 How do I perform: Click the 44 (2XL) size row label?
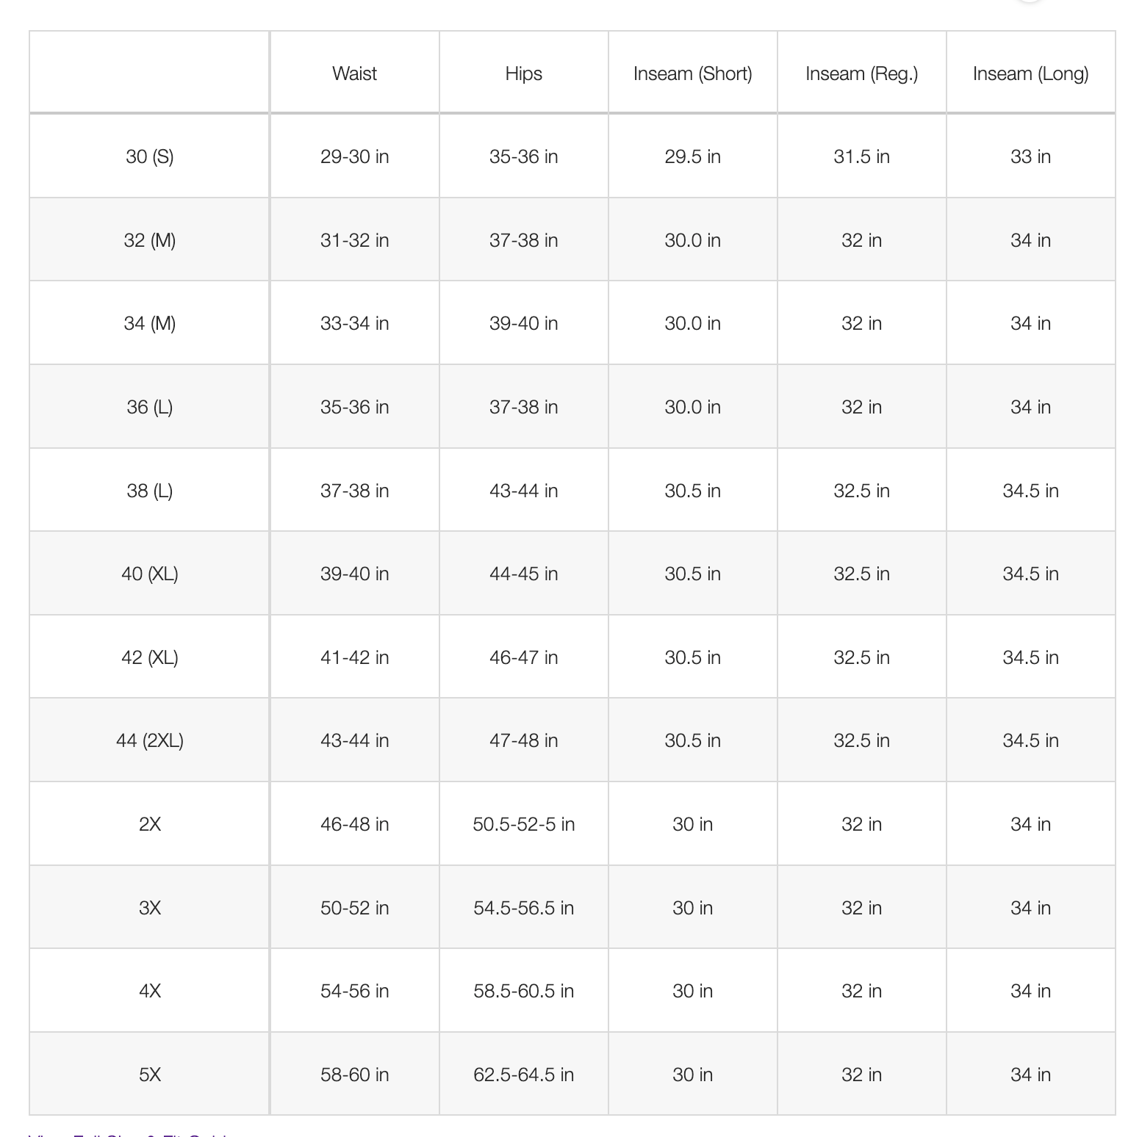coord(149,740)
